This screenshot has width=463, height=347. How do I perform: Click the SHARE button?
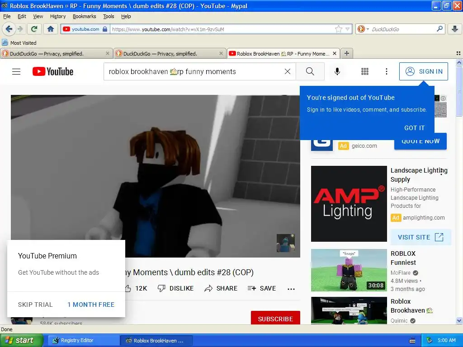pos(221,288)
